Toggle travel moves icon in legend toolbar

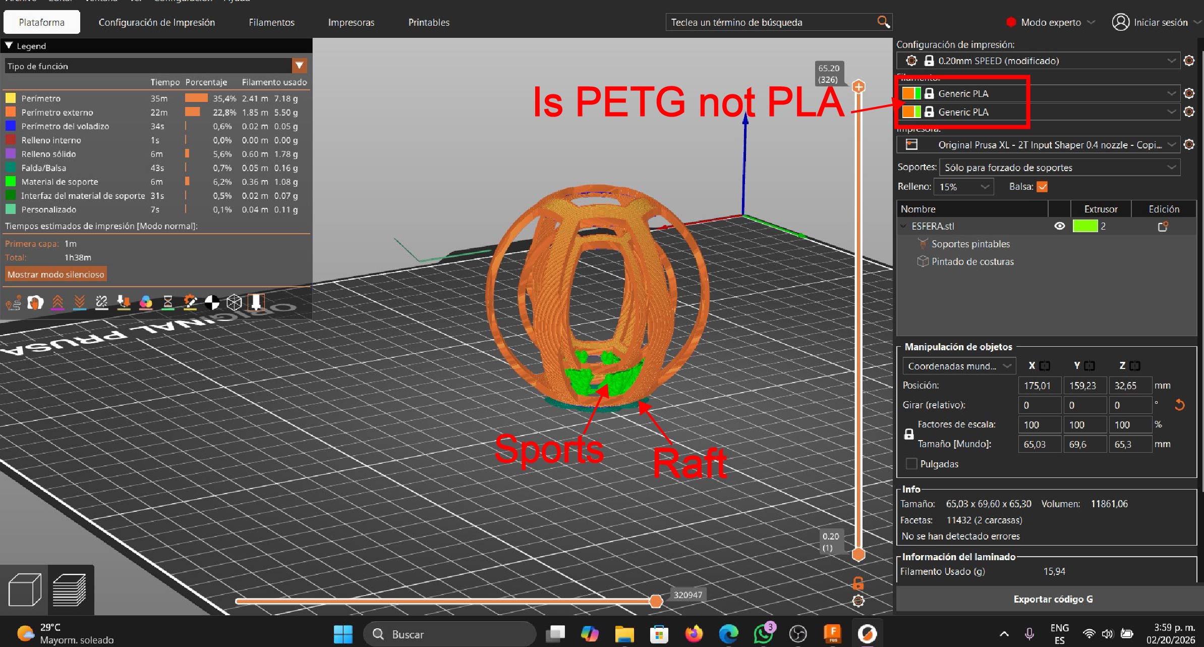[x=13, y=302]
